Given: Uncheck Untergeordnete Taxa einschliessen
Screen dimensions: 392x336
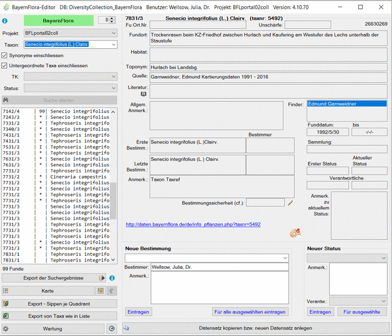Looking at the screenshot, I should coord(4,66).
